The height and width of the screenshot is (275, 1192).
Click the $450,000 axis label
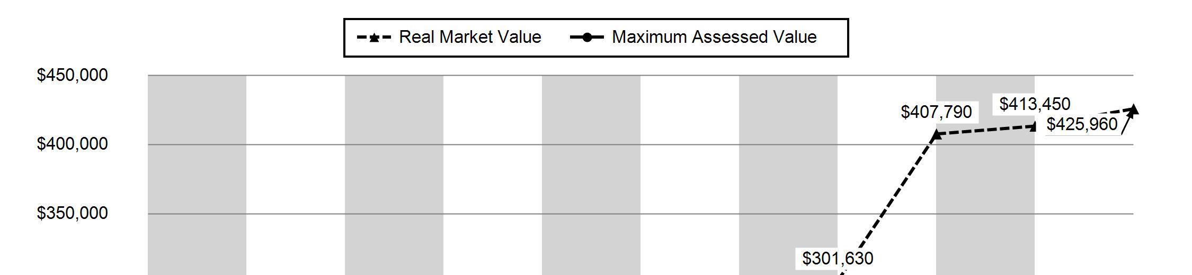click(73, 75)
